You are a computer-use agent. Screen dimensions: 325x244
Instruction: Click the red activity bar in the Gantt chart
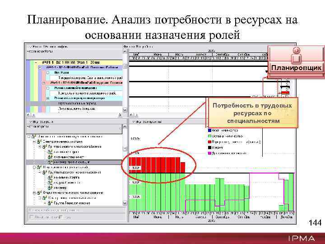[285, 93]
